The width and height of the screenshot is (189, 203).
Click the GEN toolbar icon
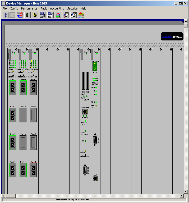point(43,15)
